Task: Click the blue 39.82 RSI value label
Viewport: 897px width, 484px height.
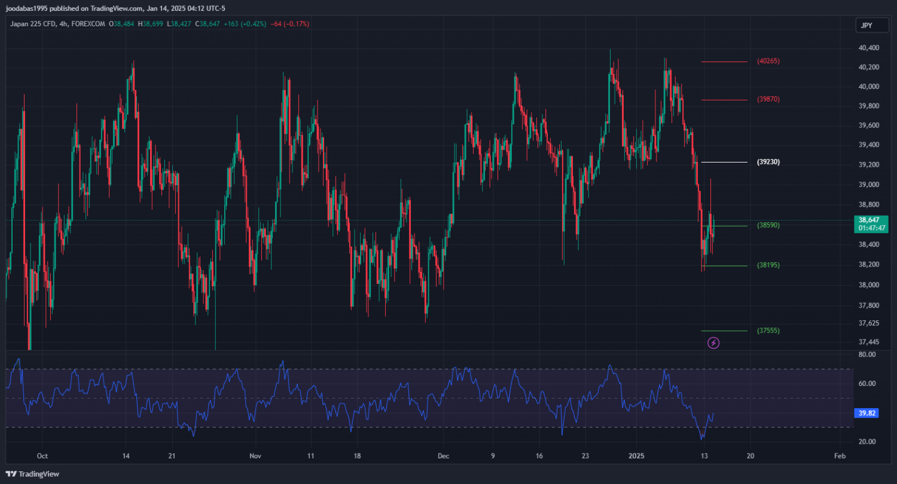Action: pyautogui.click(x=866, y=413)
